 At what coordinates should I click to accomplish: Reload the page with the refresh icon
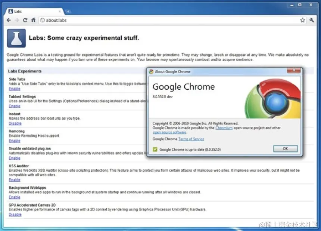point(25,20)
